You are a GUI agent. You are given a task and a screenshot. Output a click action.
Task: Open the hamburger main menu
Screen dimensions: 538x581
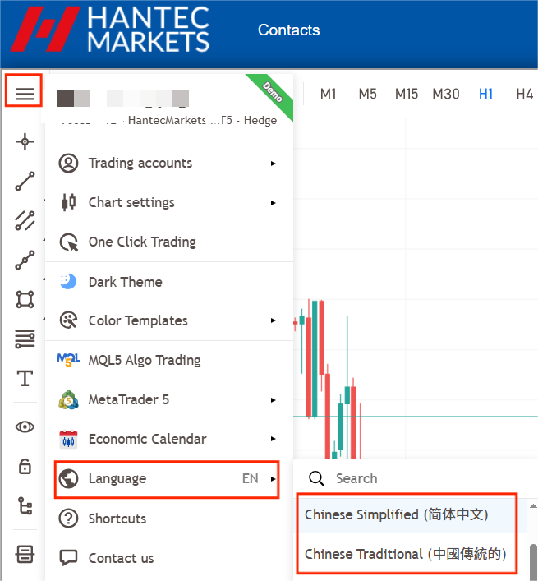point(25,93)
